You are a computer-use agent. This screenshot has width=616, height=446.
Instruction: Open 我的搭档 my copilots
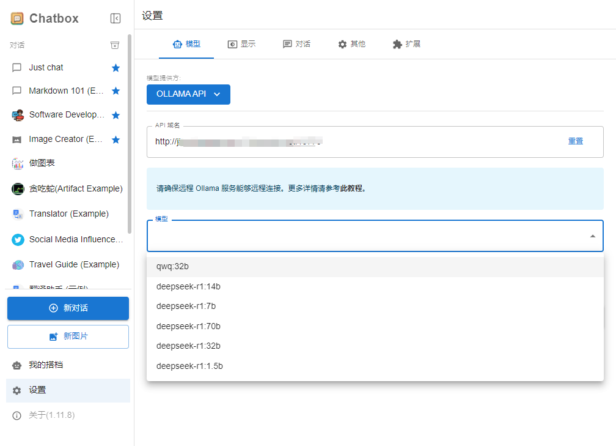(x=68, y=365)
